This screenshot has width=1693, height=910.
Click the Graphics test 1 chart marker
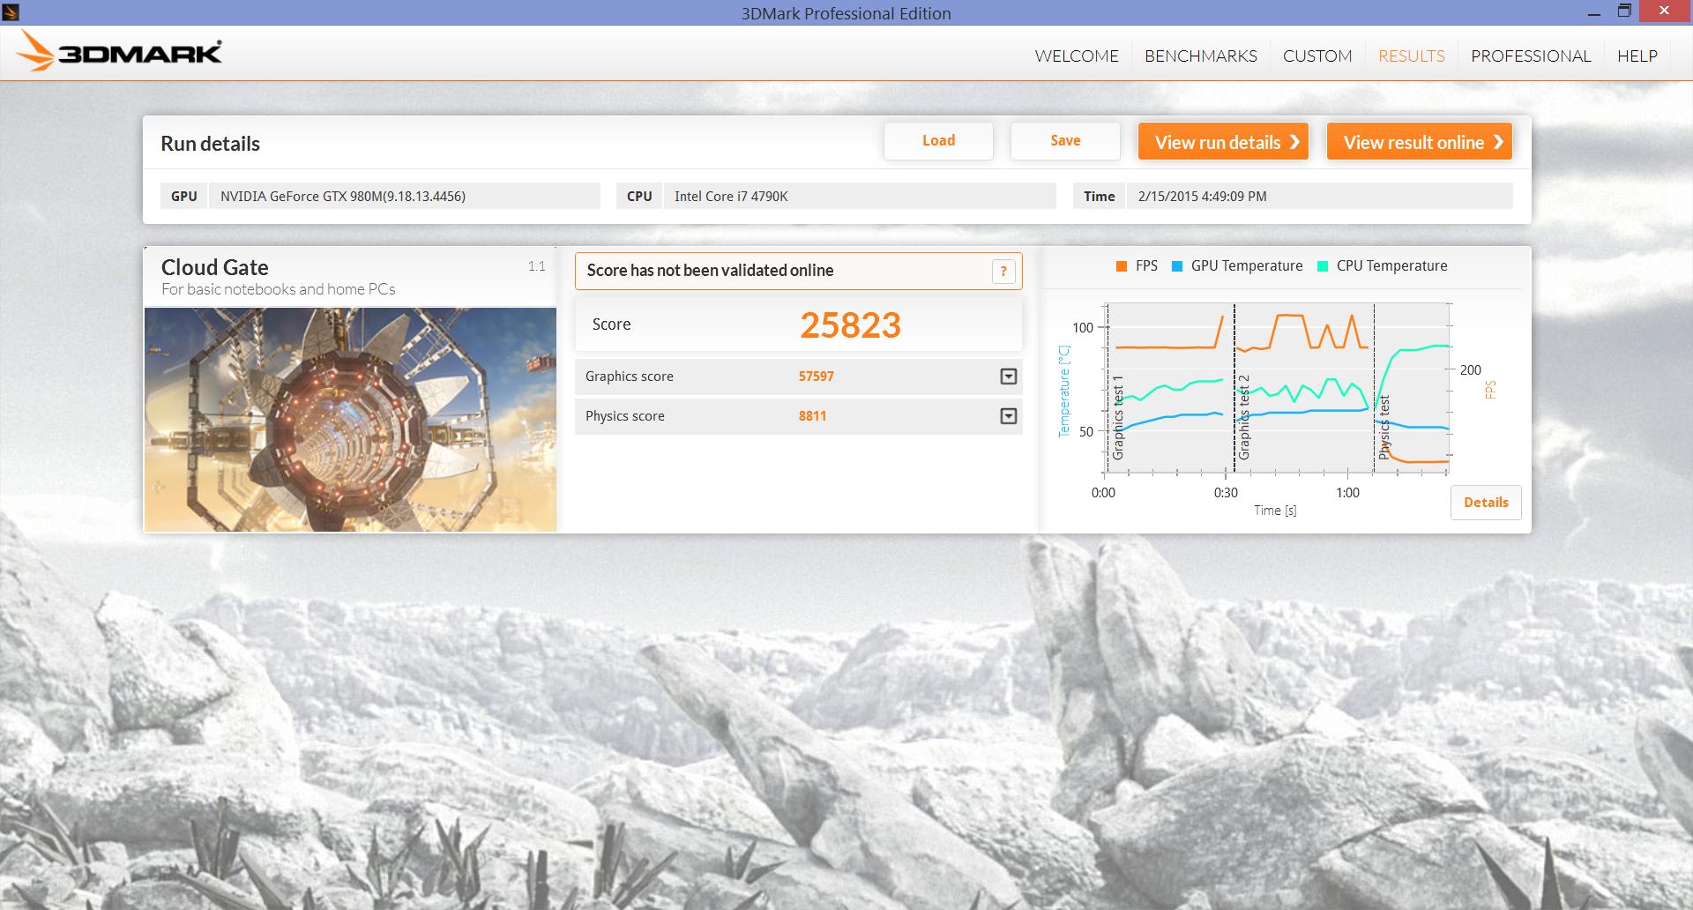pos(1117,418)
